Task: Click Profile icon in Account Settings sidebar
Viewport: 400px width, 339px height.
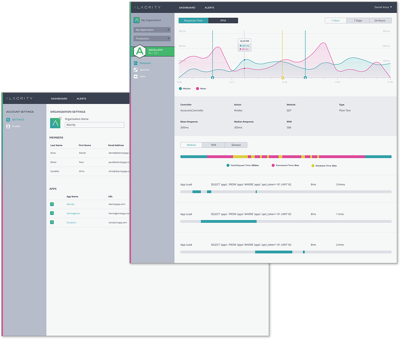Action: coord(8,126)
